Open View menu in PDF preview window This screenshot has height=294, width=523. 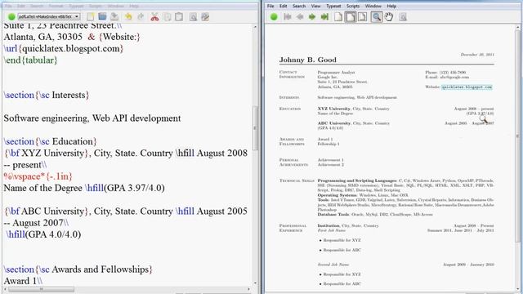coord(316,6)
